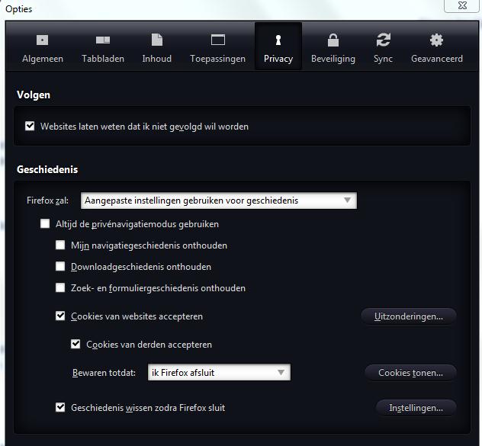This screenshot has width=482, height=446.
Task: Expand the 'Firefox zal' history dropdown
Action: point(218,201)
